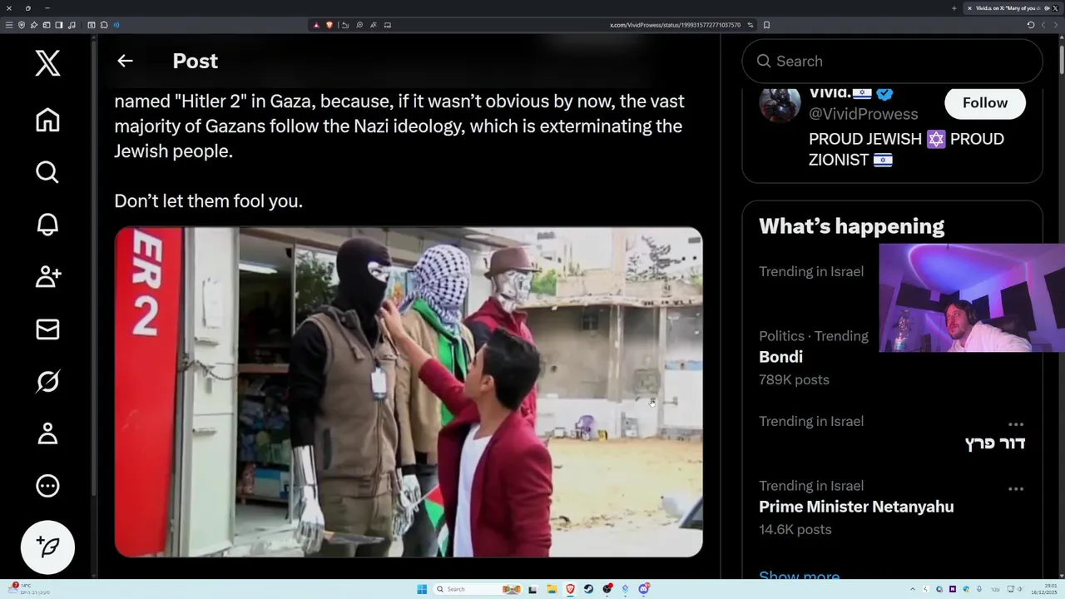Viewport: 1065px width, 599px height.
Task: Open the Bondi trending topic
Action: (780, 357)
